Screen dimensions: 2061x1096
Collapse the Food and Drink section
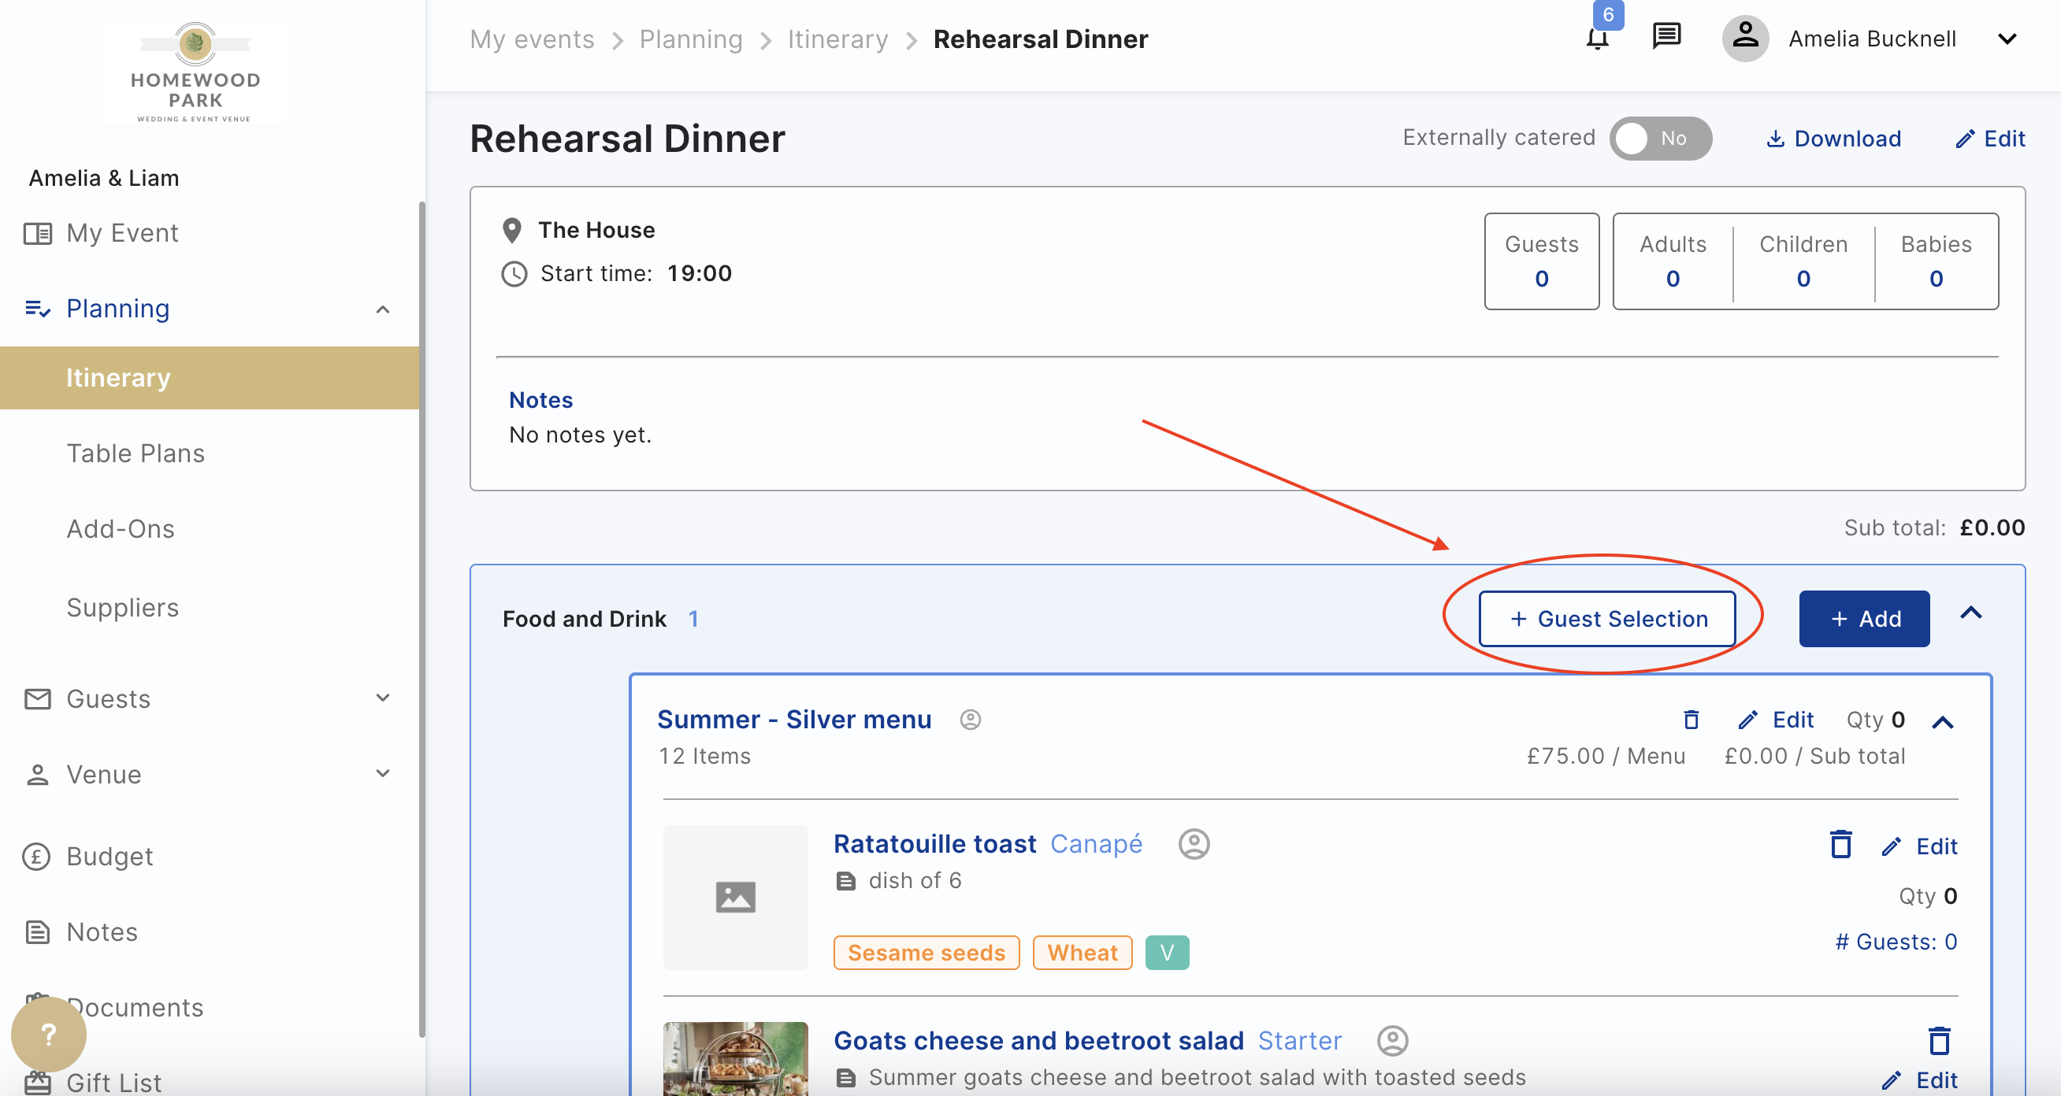click(1970, 613)
